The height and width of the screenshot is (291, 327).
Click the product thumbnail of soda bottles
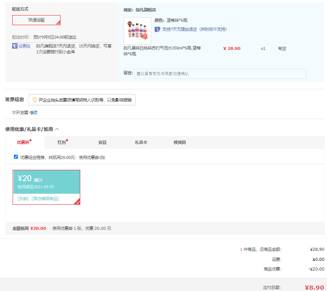(x=137, y=31)
